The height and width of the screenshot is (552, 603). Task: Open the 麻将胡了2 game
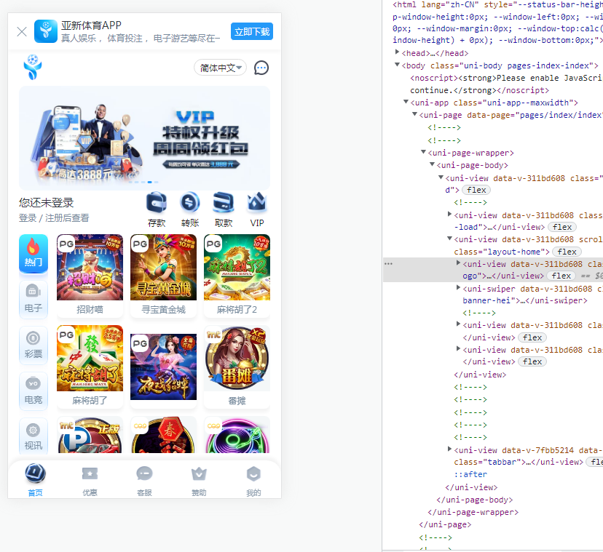(237, 276)
